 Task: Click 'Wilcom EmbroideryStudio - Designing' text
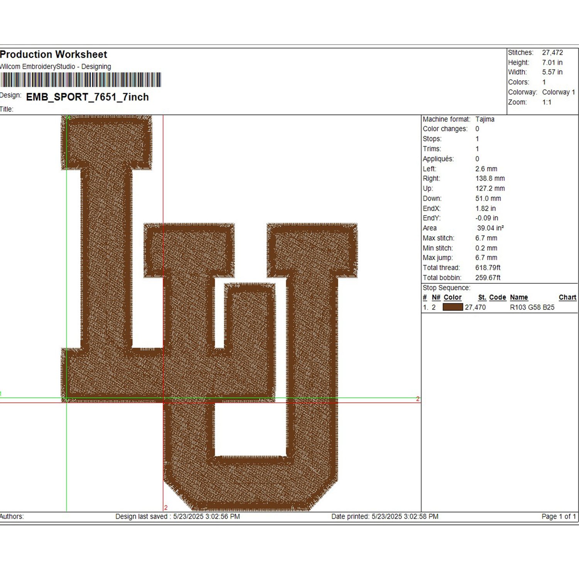[x=56, y=66]
